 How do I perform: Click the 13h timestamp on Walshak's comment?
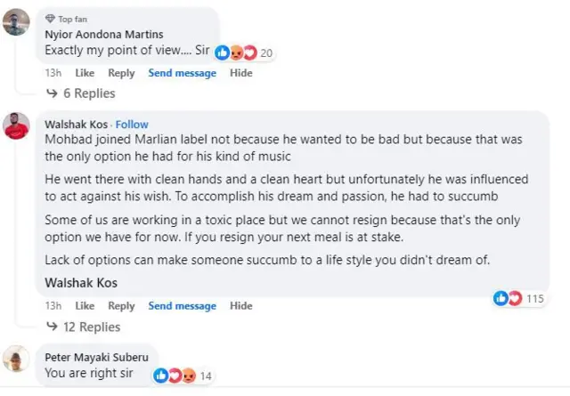coord(53,306)
